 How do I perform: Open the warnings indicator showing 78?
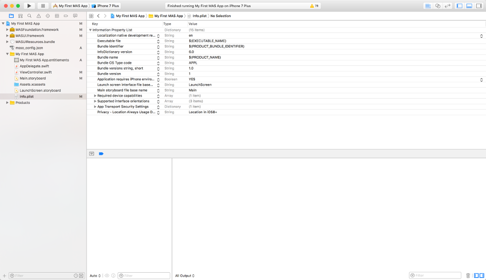314,6
